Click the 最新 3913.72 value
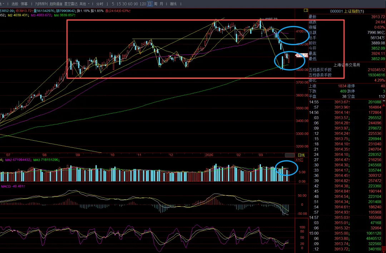The height and width of the screenshot is (253, 386). click(378, 17)
